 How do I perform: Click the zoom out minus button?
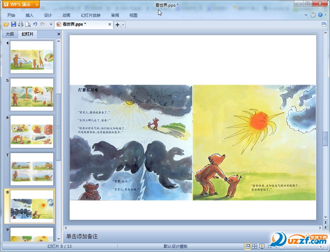click(x=282, y=246)
